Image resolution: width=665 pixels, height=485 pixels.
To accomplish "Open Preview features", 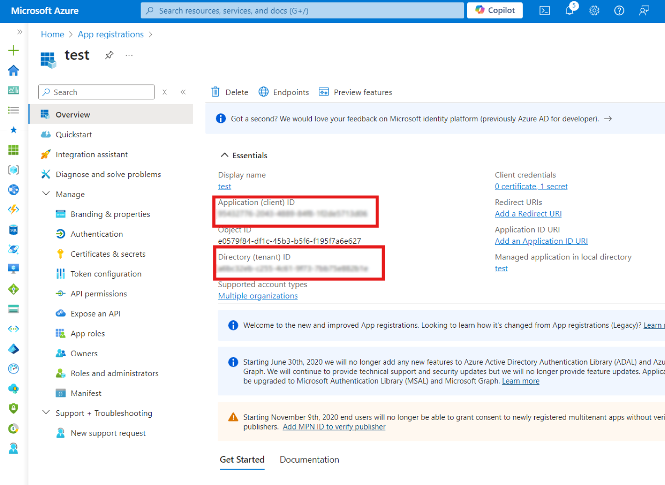I will [356, 92].
